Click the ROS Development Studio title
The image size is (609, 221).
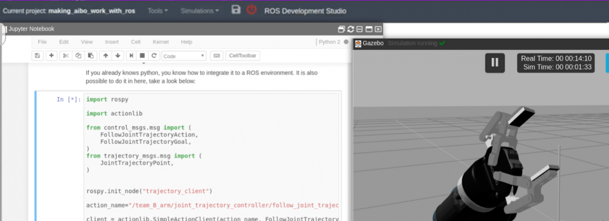point(305,11)
